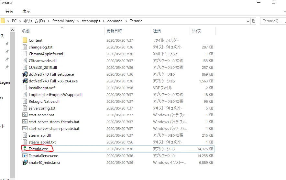Click the ReLogic.Native.dll file icon
This screenshot has width=286, height=180.
(x=25, y=101)
